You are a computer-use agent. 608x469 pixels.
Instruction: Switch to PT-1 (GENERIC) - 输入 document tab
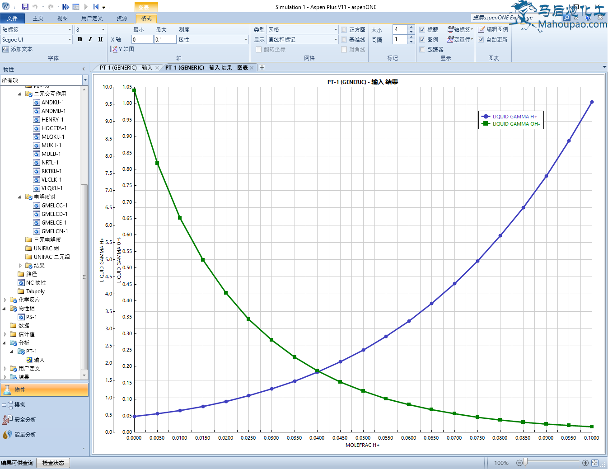[x=126, y=68]
